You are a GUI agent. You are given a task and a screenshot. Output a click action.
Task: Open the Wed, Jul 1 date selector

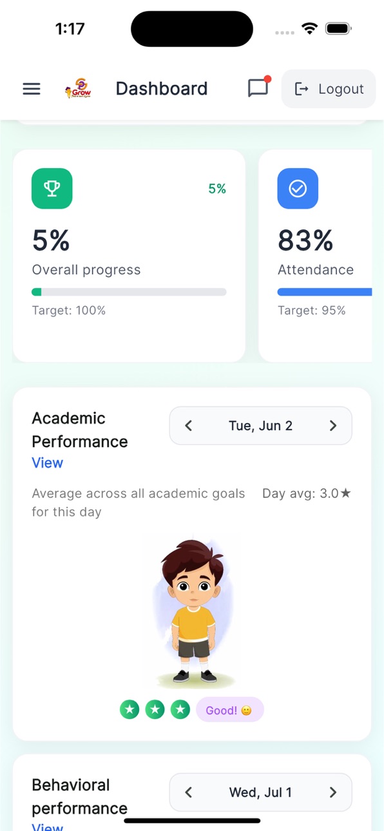click(x=260, y=792)
